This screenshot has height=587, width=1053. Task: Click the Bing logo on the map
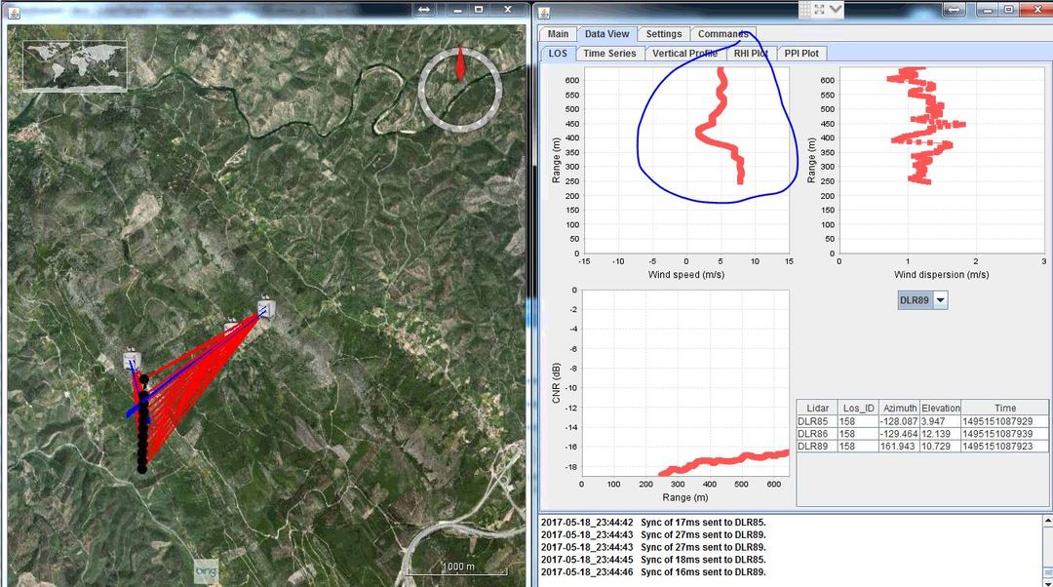[206, 570]
